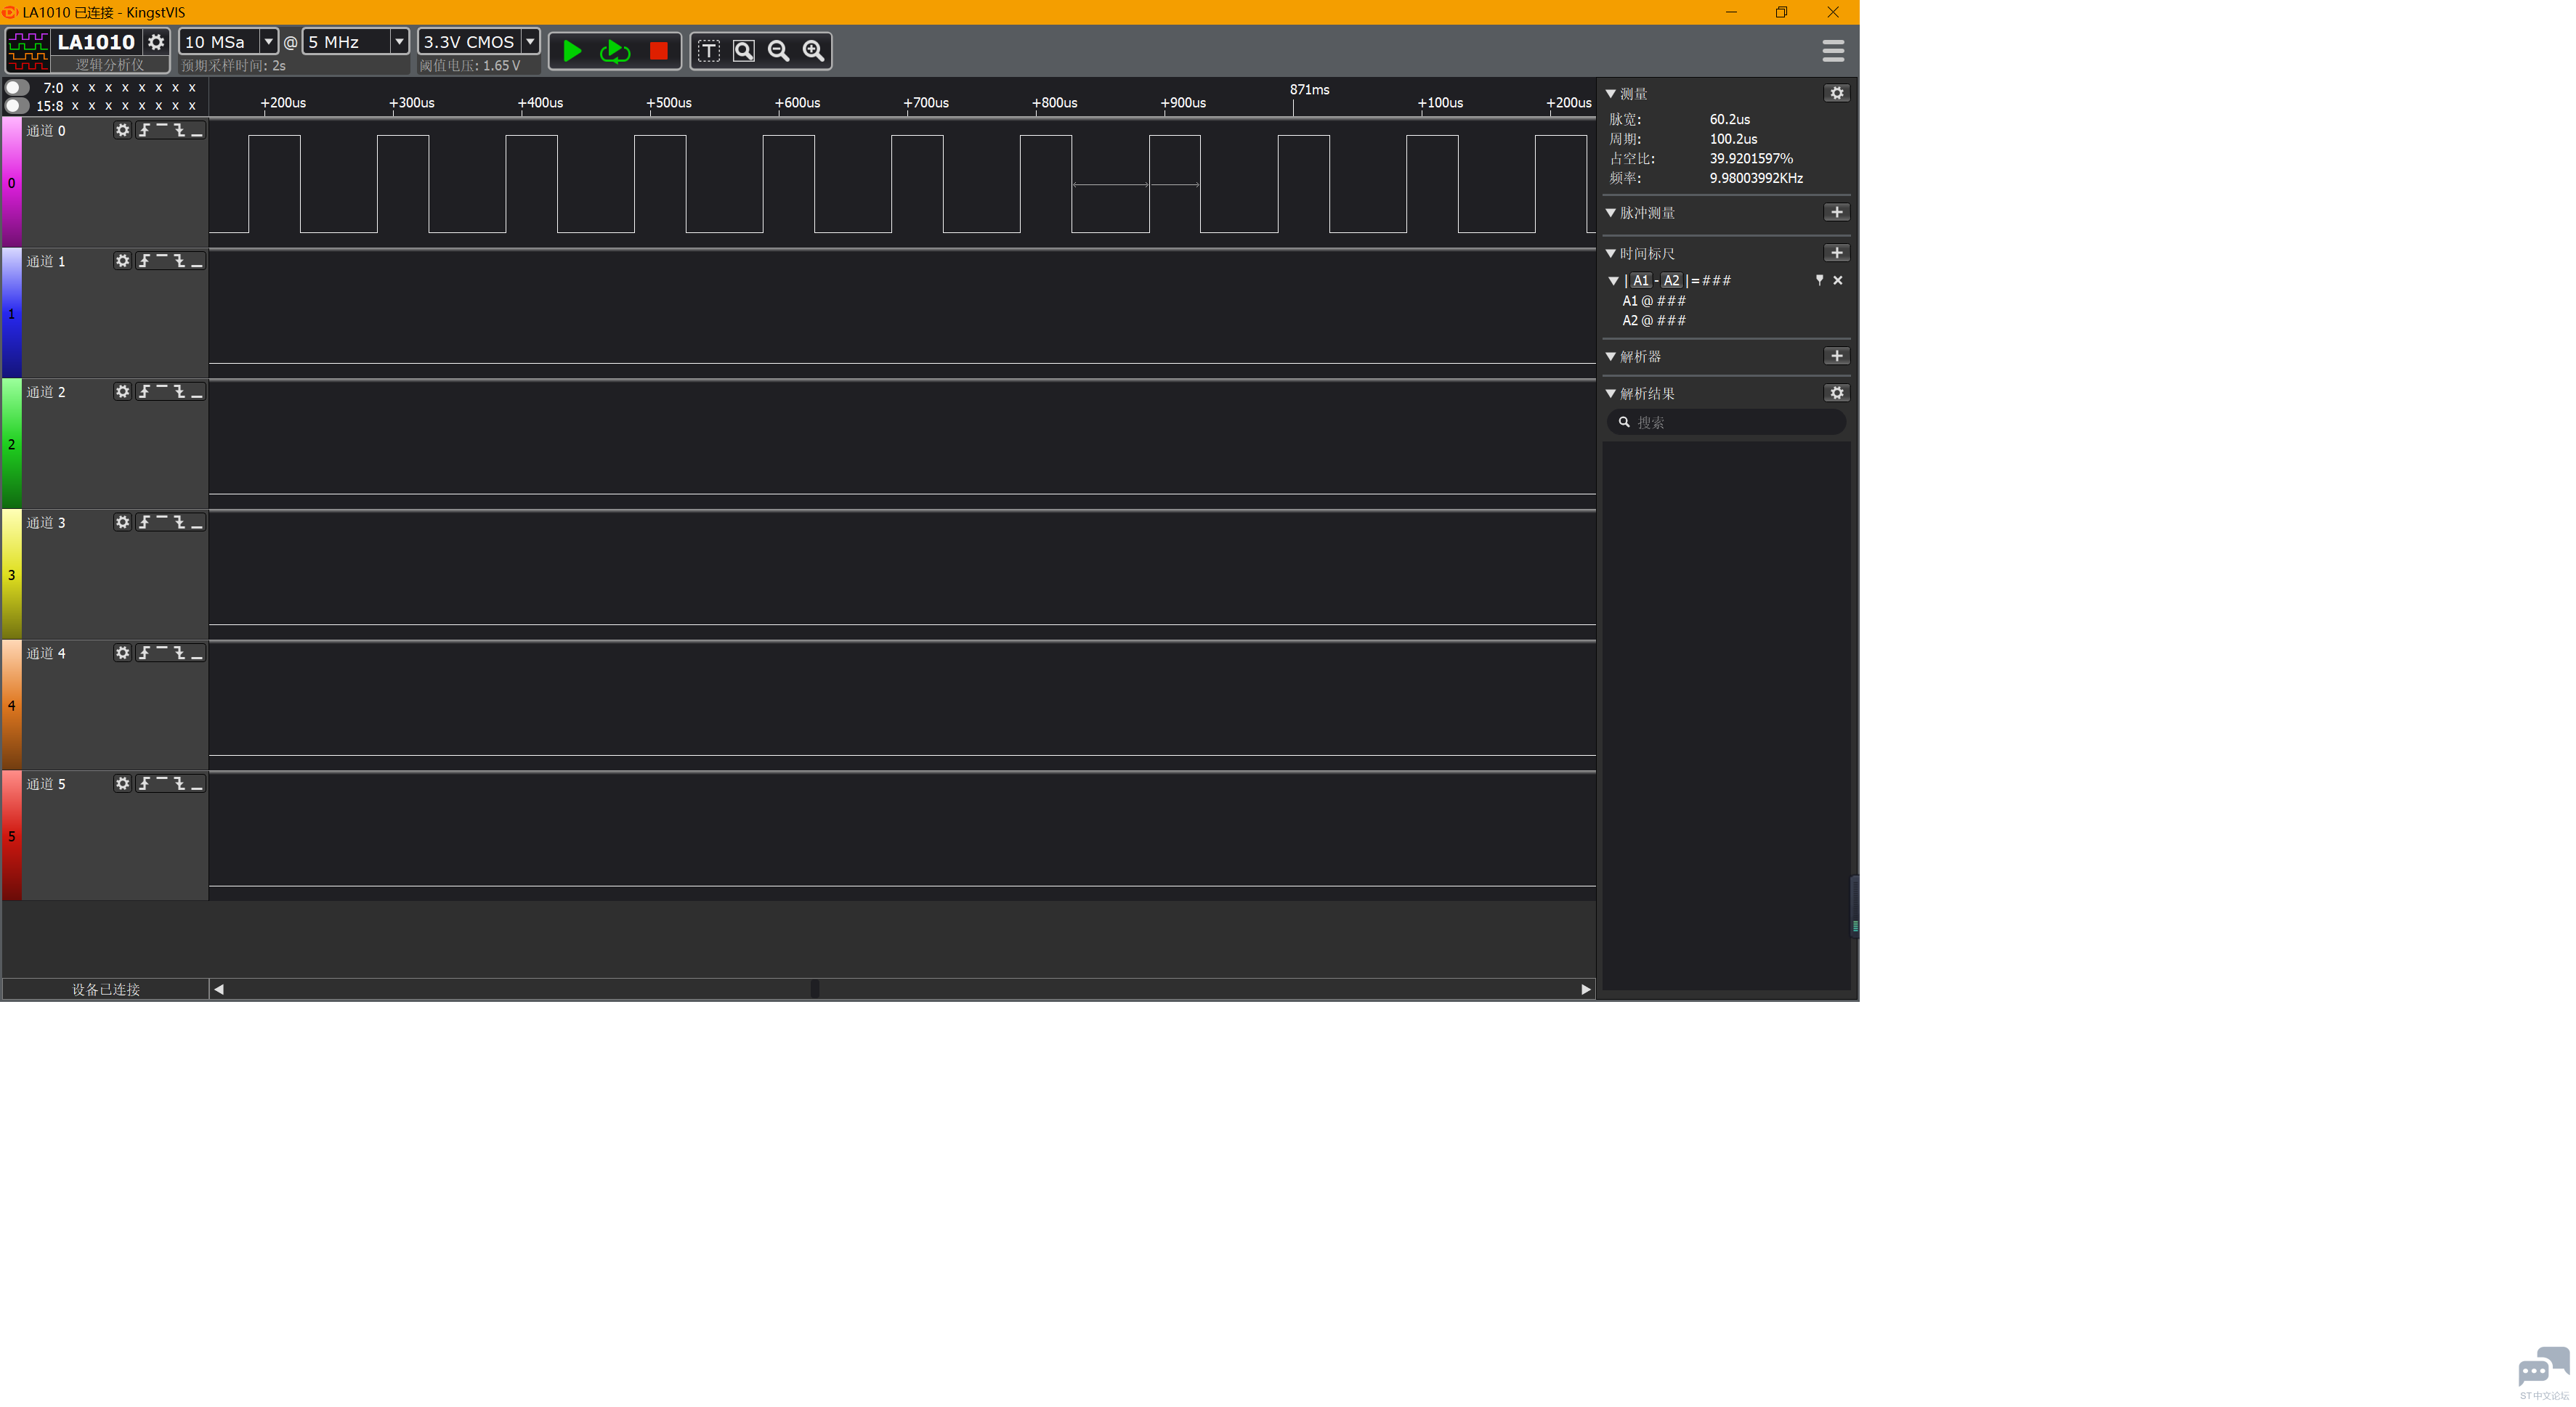Collapse the A1-A2 time ruler entry
The width and height of the screenshot is (2576, 1407).
1613,282
